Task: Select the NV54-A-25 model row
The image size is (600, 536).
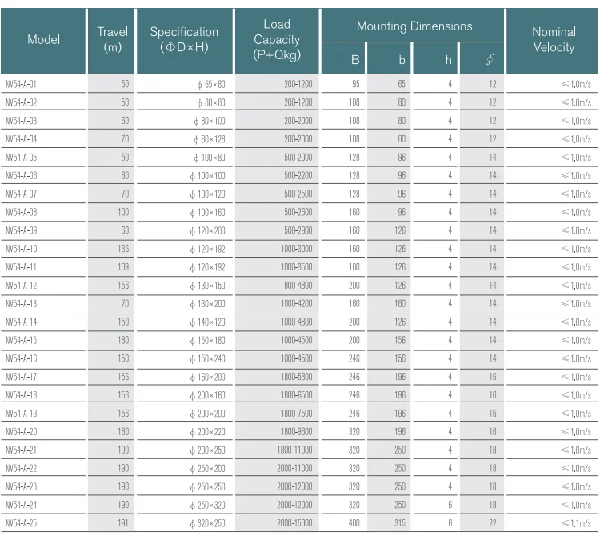Action: [x=22, y=523]
